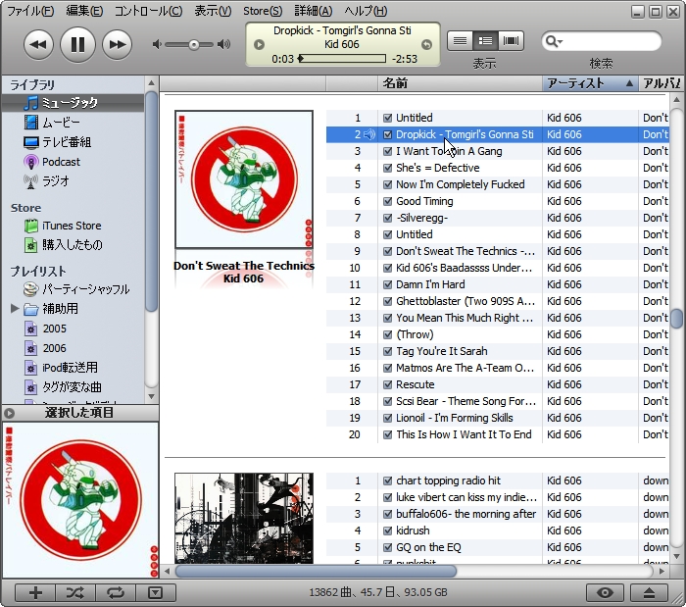Click the volume slider knob
The image size is (686, 607).
[x=194, y=45]
